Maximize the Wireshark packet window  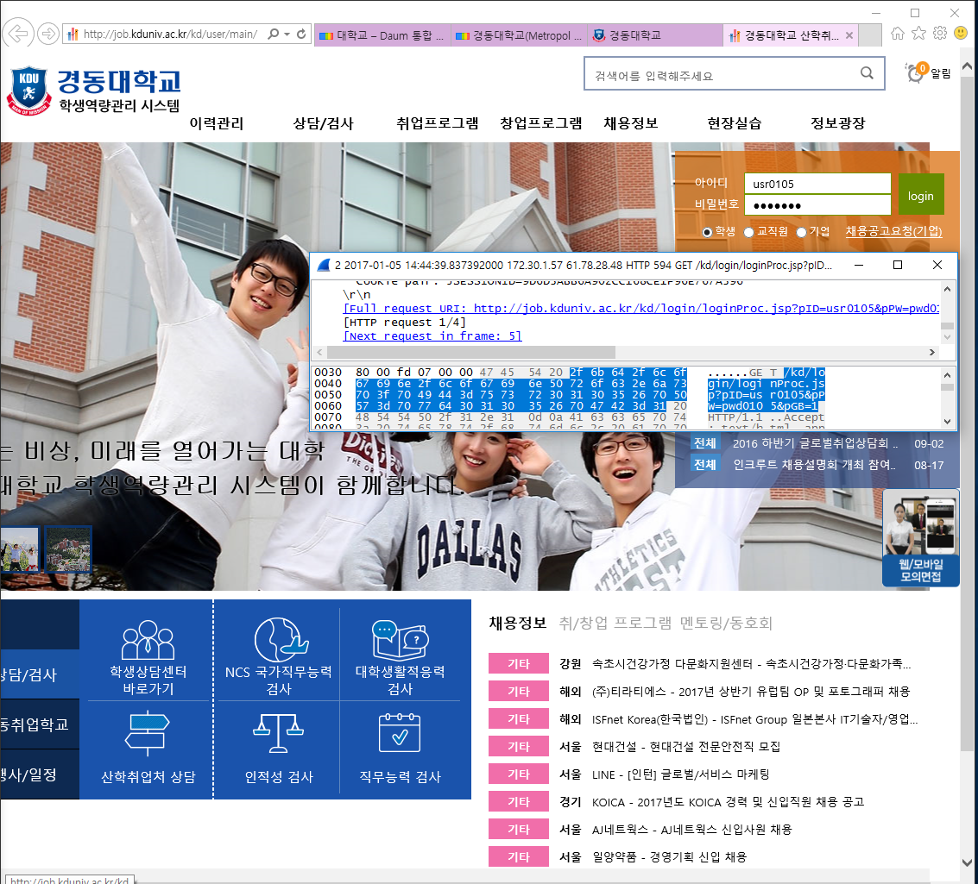898,266
